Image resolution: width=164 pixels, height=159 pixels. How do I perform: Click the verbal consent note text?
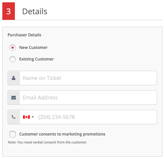47,142
